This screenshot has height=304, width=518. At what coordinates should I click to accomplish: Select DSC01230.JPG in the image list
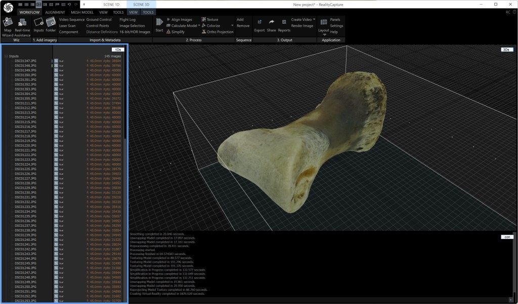point(25,192)
